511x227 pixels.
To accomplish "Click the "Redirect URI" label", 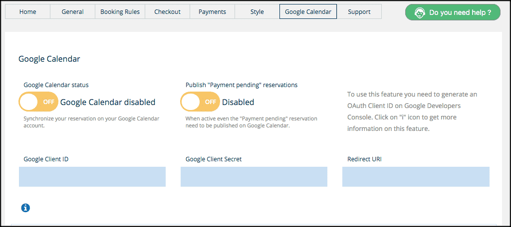I will (x=364, y=159).
